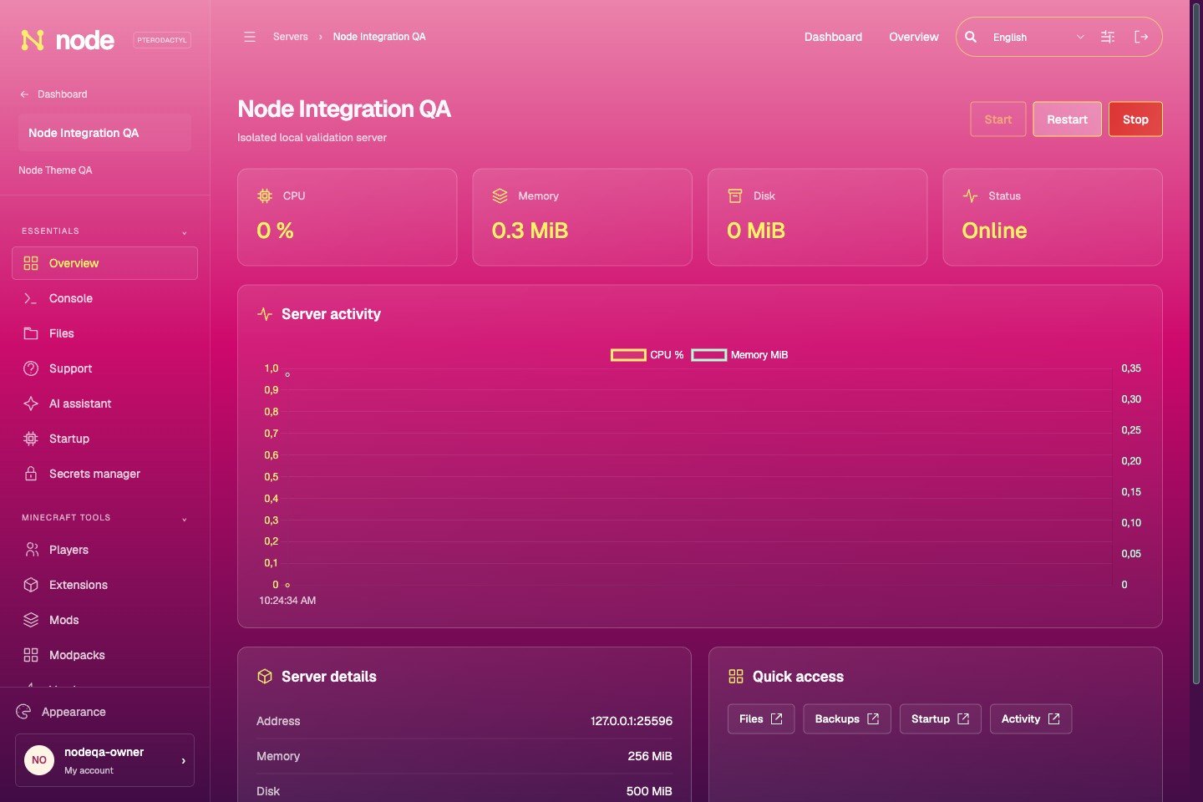Click Dashboard link in top navigation
The height and width of the screenshot is (802, 1203).
[833, 37]
